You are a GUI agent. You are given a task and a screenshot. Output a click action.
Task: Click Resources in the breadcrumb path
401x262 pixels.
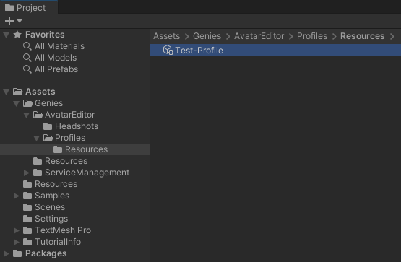362,36
